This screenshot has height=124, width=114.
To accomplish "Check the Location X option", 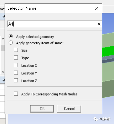I will coord(16,65).
